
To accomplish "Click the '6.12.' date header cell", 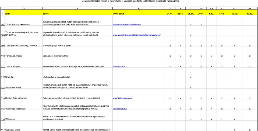I will point(222,12).
